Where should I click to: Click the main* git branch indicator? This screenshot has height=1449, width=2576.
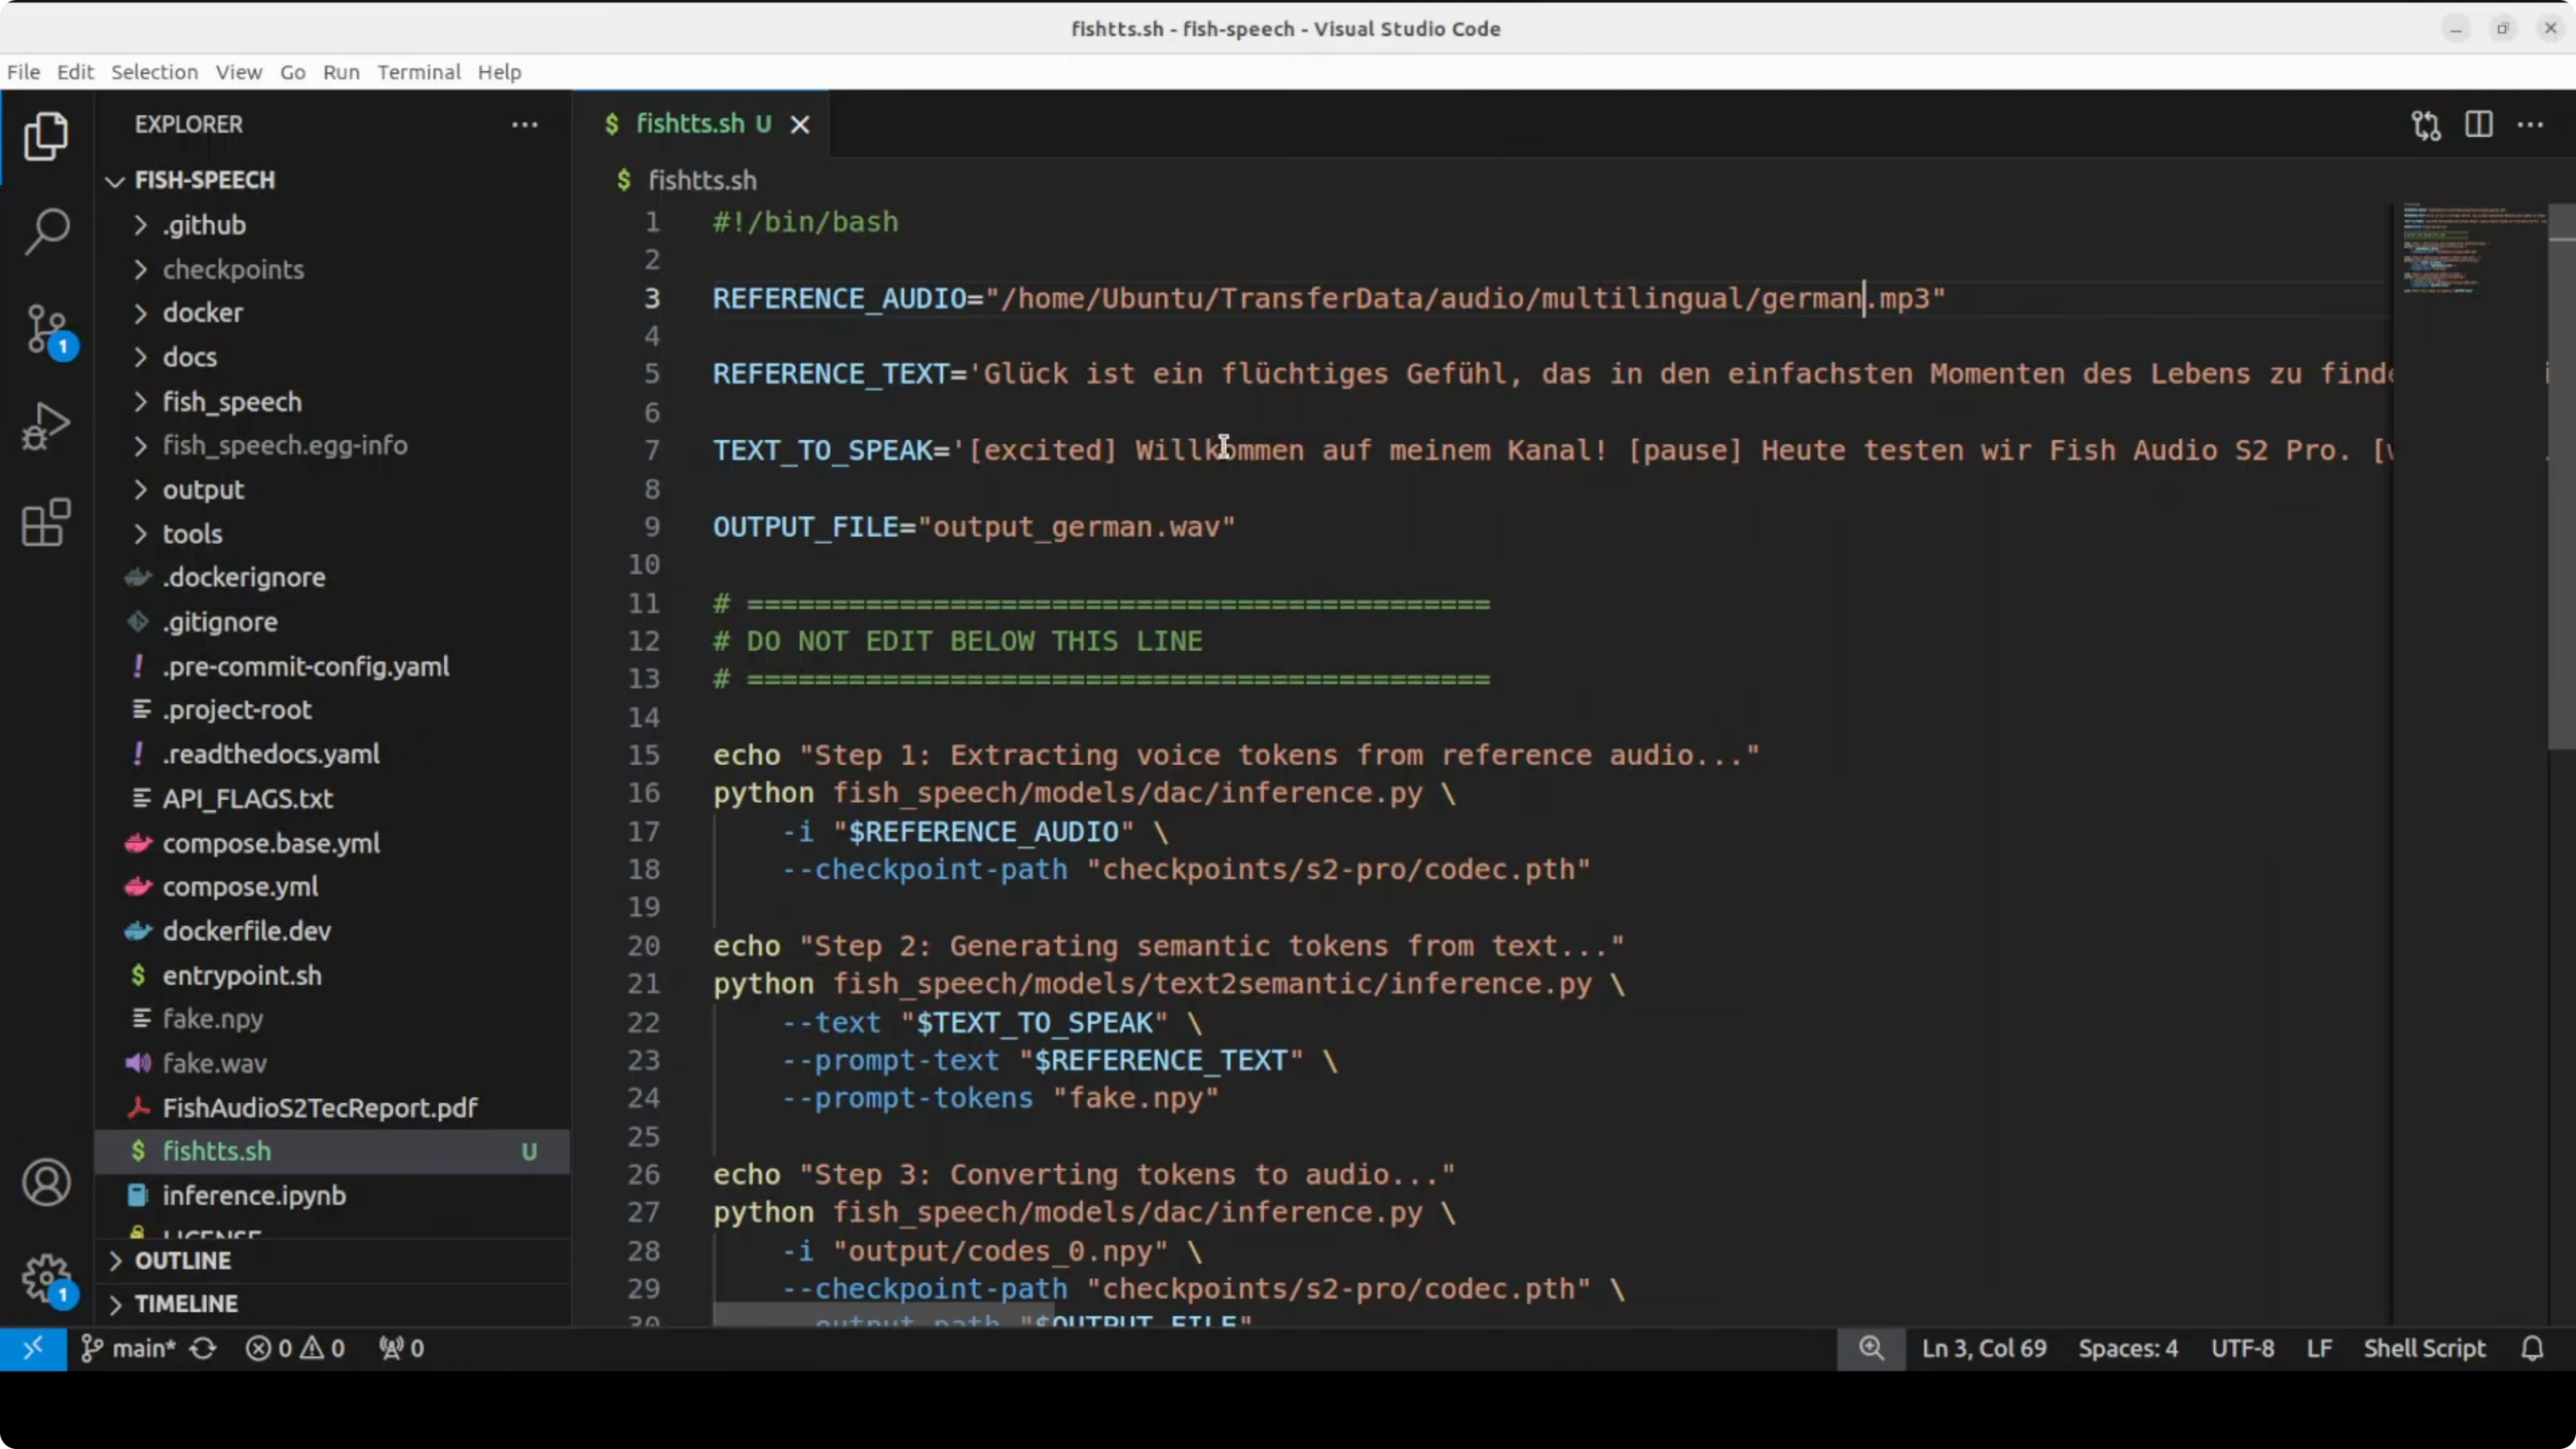pyautogui.click(x=130, y=1349)
